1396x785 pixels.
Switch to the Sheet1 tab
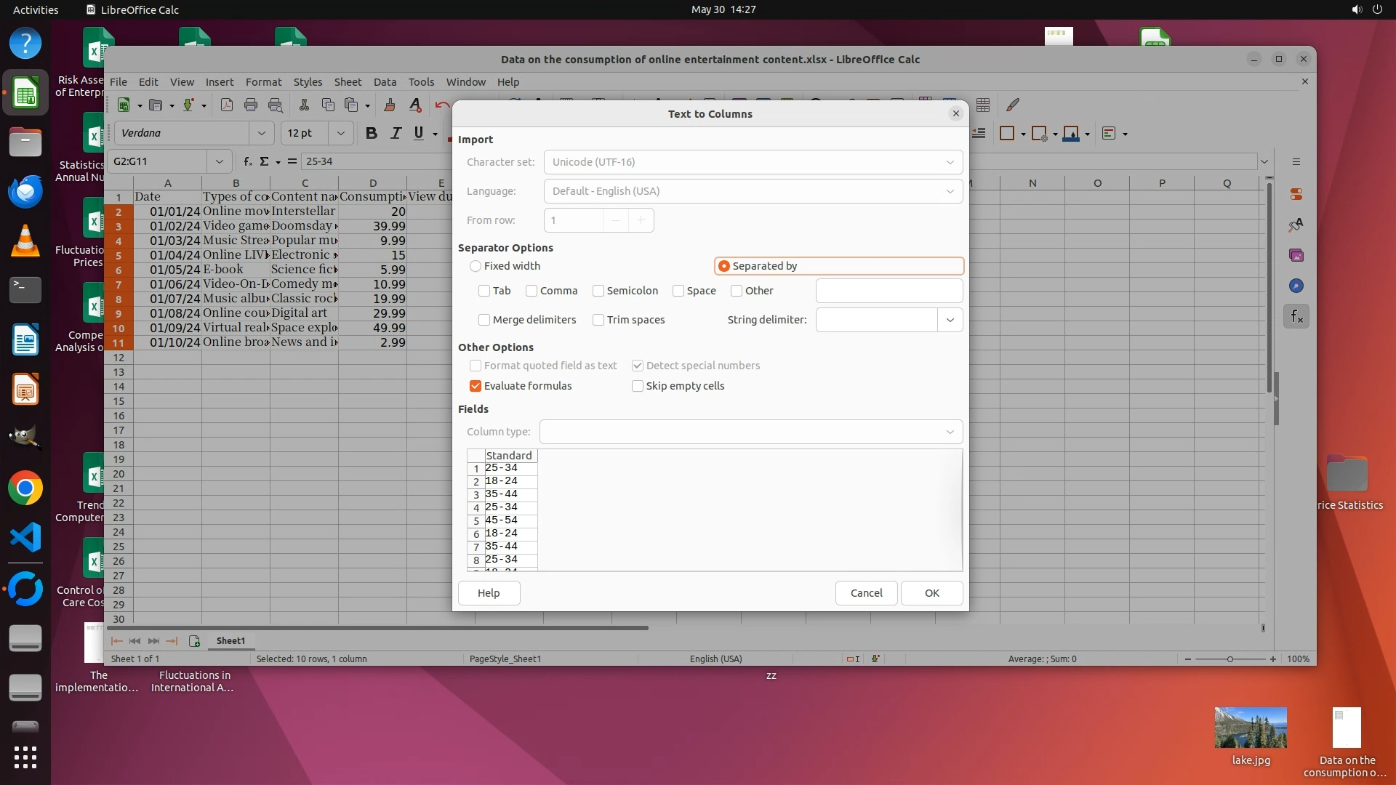pos(230,640)
